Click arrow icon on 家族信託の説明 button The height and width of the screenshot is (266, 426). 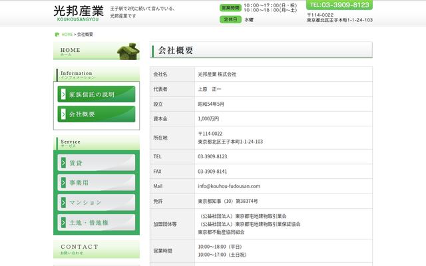click(x=63, y=94)
